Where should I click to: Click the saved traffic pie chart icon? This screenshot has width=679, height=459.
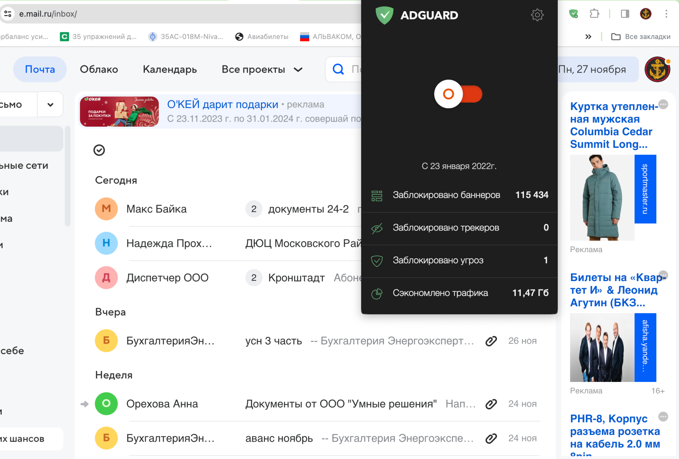pyautogui.click(x=376, y=292)
